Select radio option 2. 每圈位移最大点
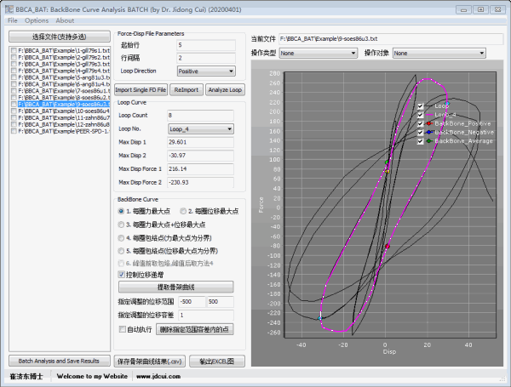Image resolution: width=511 pixels, height=387 pixels. click(x=183, y=211)
